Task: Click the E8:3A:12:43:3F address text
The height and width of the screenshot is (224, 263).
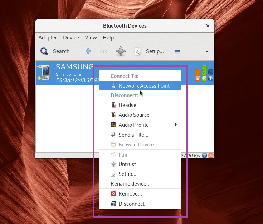Action: (74, 80)
